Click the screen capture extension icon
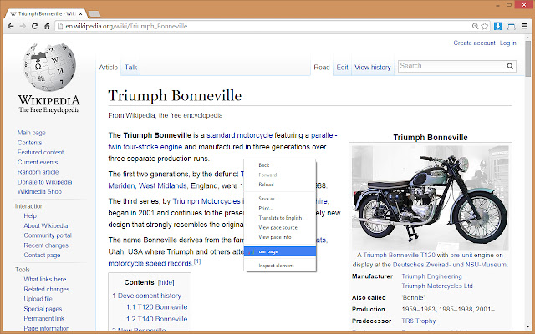 (x=511, y=26)
